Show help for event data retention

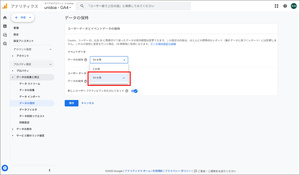[86, 60]
